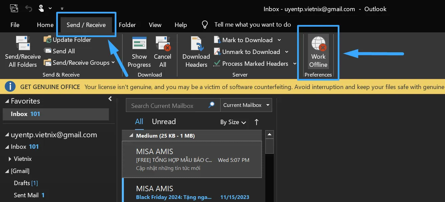Click the Send/Receive All Folders icon
The height and width of the screenshot is (202, 445).
(x=23, y=43)
